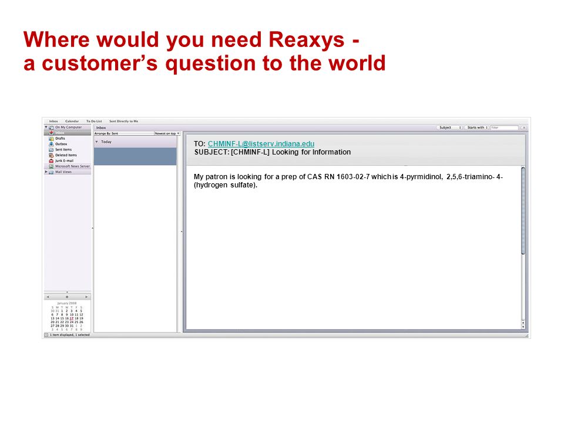Go to previous month in mini calendar
This screenshot has width=564, height=423.
48,297
